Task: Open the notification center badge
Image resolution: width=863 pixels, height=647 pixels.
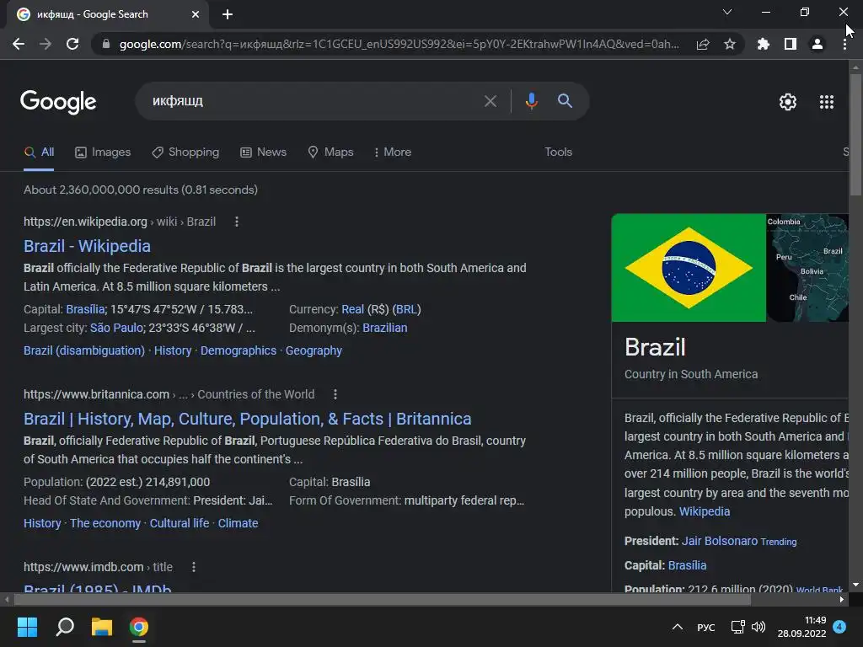Action: [839, 627]
